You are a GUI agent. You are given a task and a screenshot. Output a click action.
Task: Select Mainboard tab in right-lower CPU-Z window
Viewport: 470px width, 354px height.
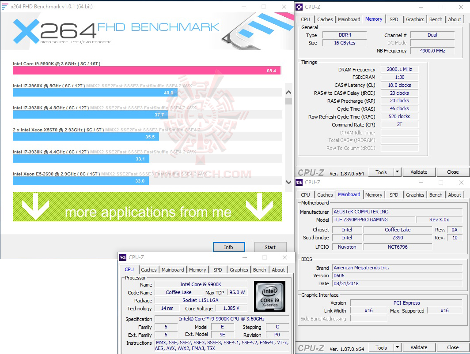(349, 194)
